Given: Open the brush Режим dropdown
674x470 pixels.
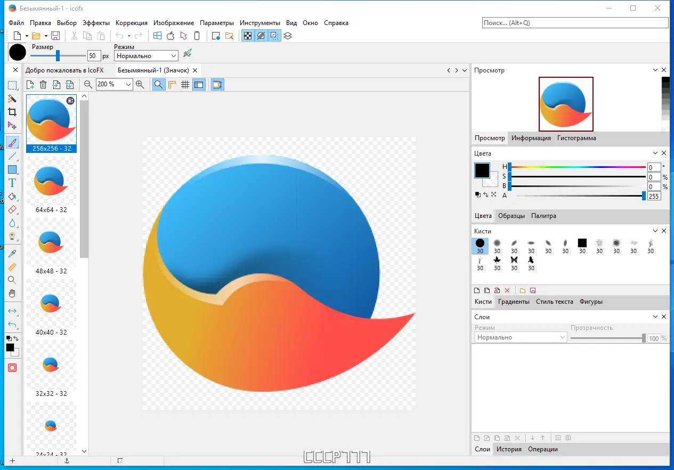Looking at the screenshot, I should coord(146,55).
